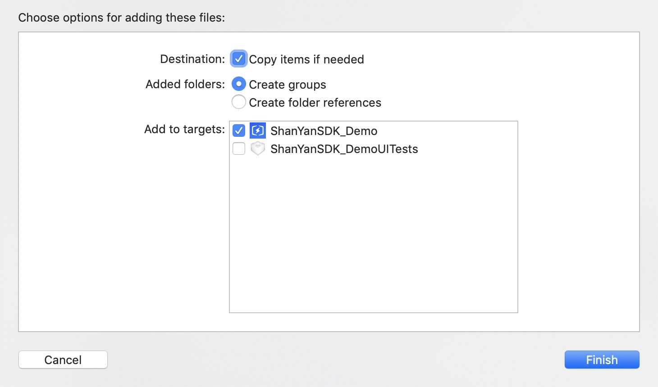The image size is (658, 387).
Task: Click the Cancel button
Action: (63, 360)
